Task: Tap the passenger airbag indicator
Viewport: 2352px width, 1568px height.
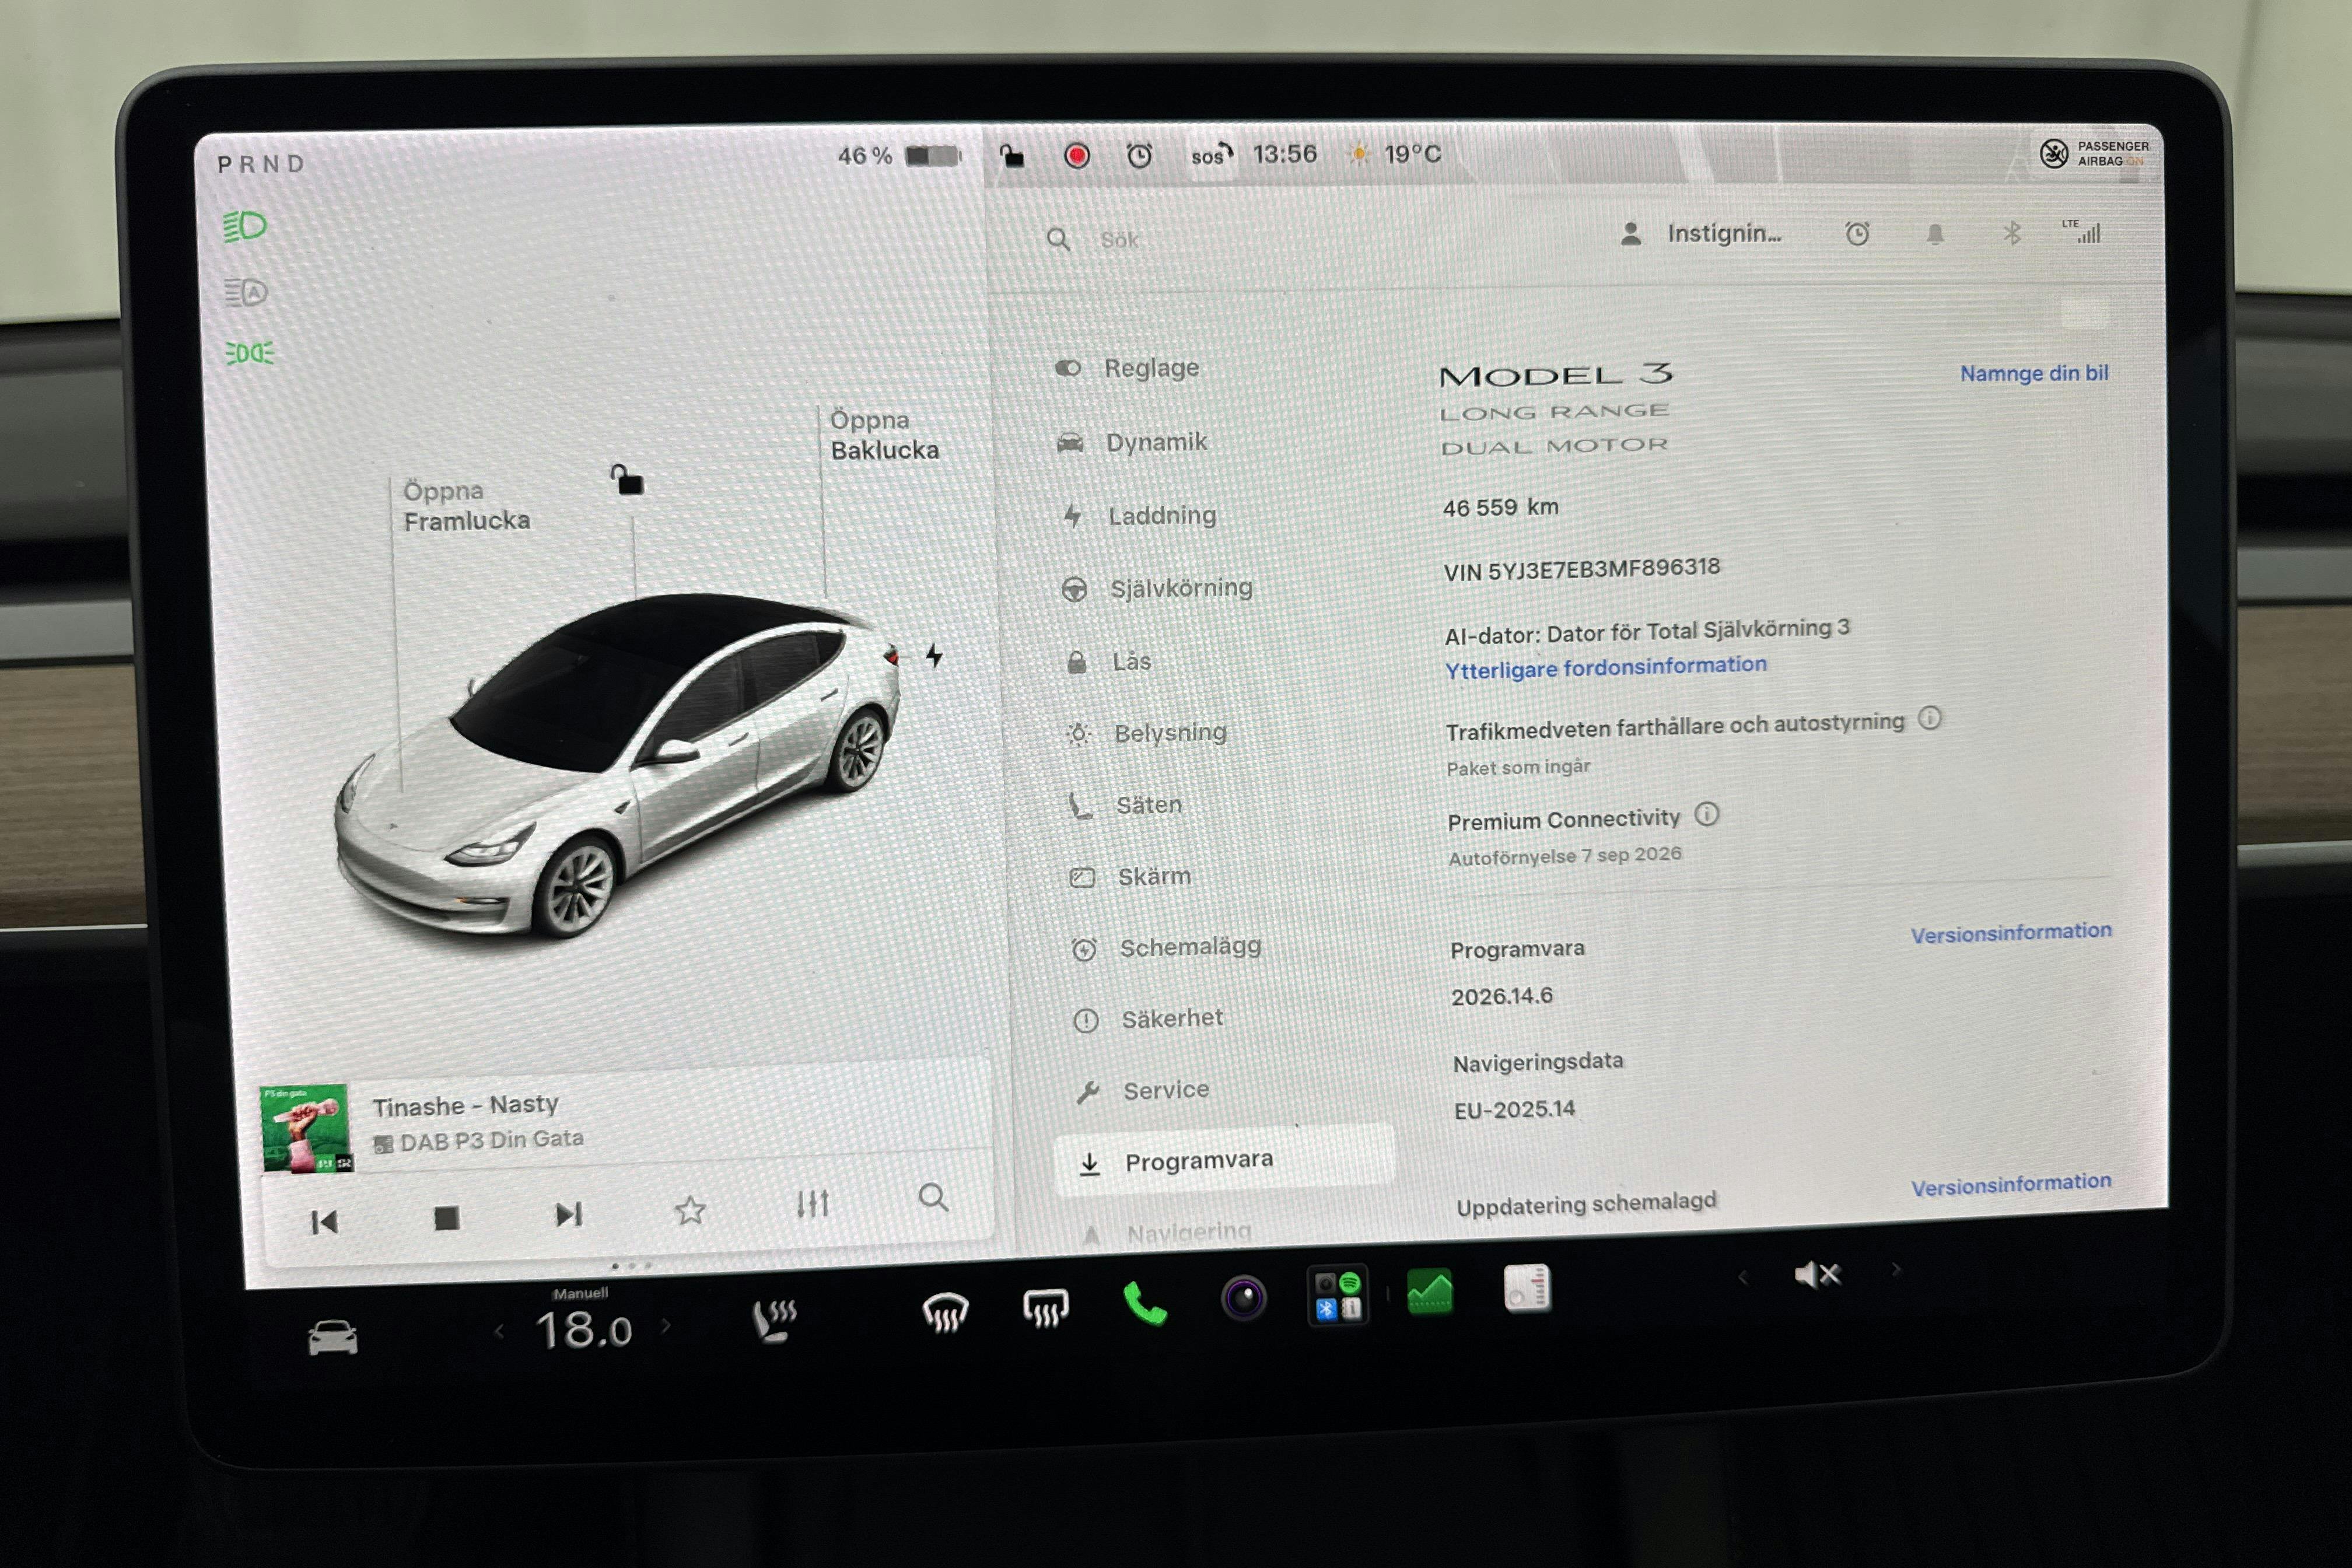Action: (x=2095, y=154)
